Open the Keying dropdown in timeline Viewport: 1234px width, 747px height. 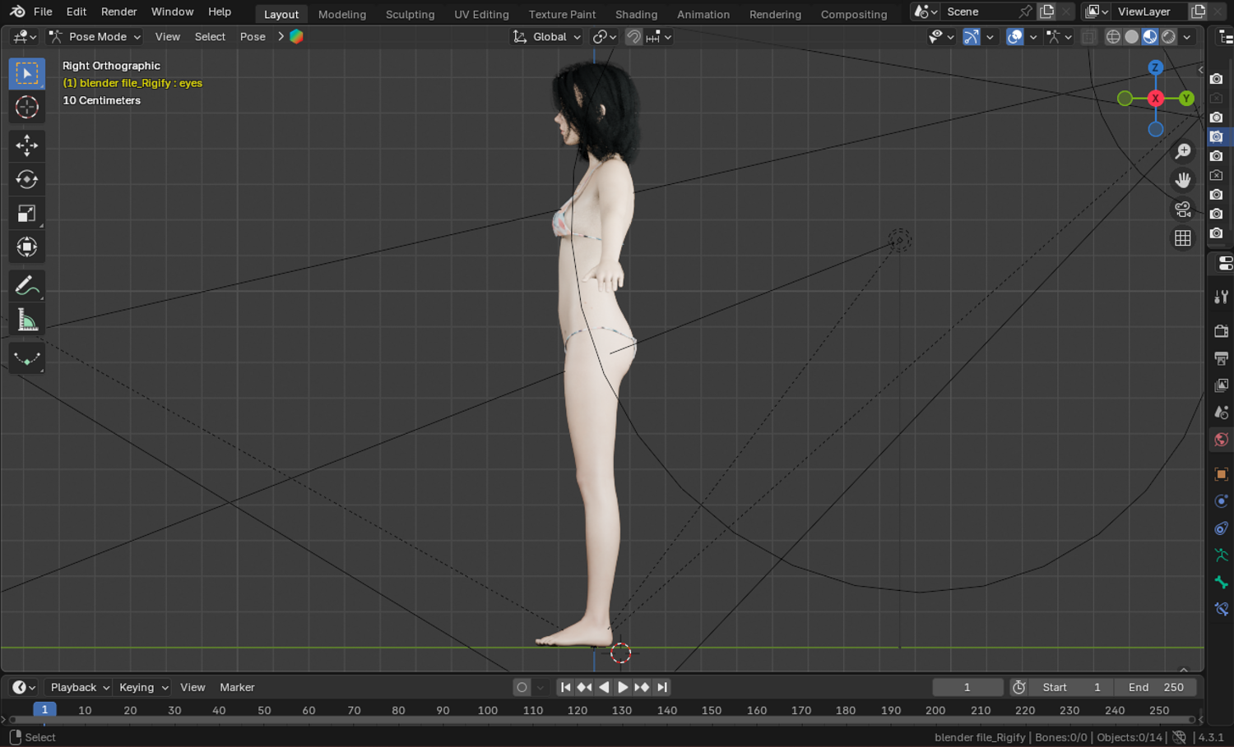tap(143, 688)
